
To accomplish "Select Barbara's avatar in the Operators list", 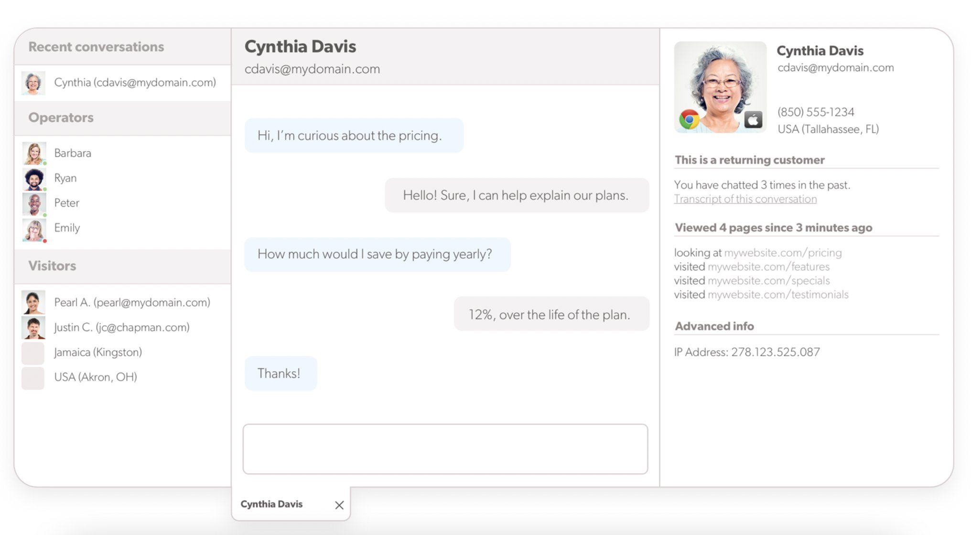I will click(x=34, y=152).
